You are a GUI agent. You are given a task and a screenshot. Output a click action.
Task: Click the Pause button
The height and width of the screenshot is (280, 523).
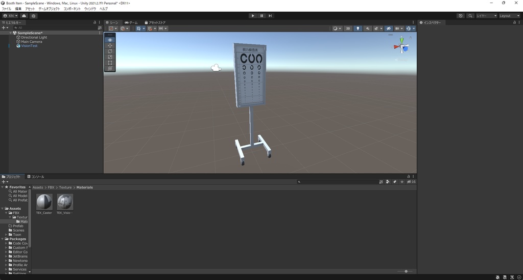(261, 16)
